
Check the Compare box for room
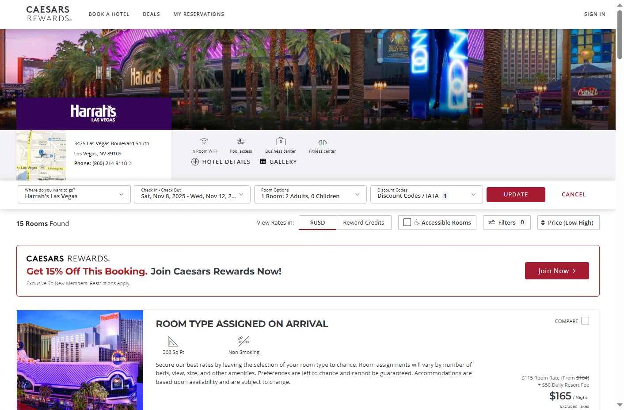coord(585,321)
